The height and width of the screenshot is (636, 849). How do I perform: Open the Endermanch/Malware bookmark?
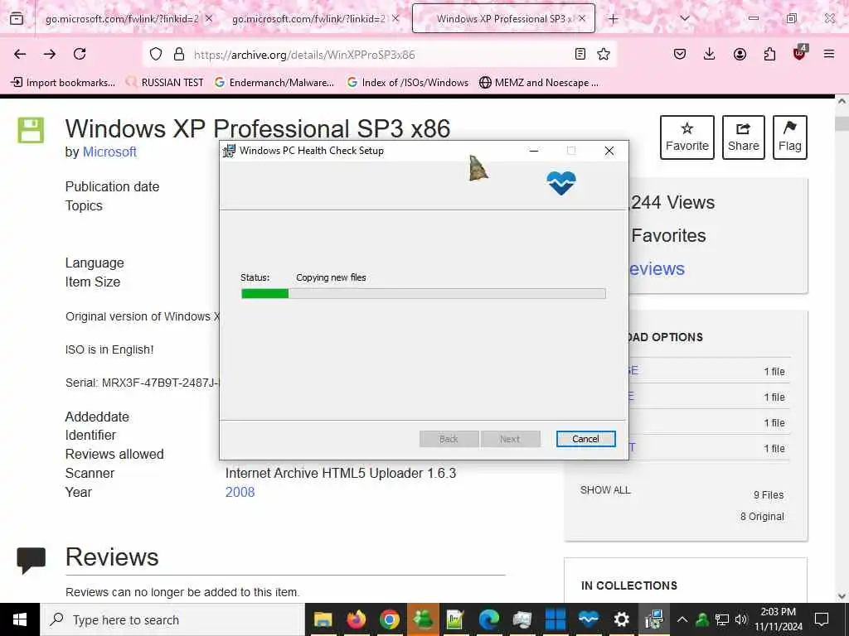tap(274, 83)
